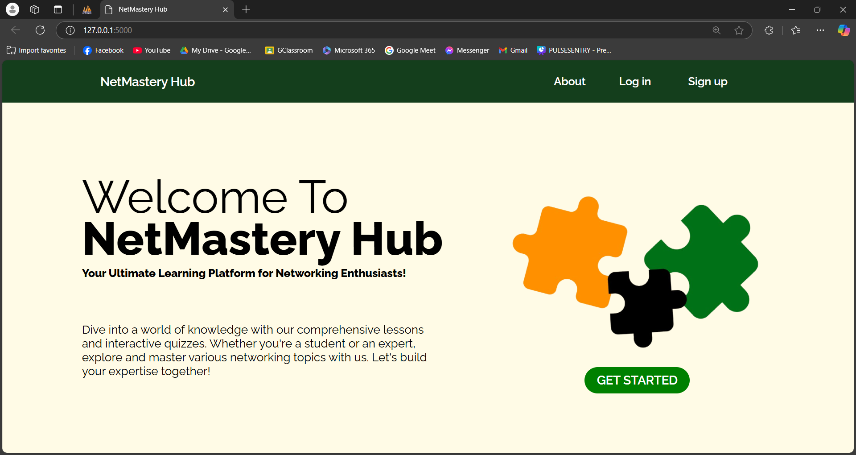This screenshot has height=455, width=856.
Task: Open the Microsoft 365 bookmark
Action: 349,50
